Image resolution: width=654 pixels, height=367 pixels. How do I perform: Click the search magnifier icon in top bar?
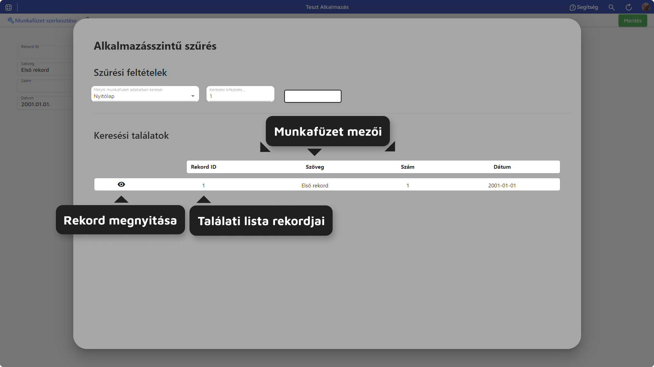pos(611,7)
